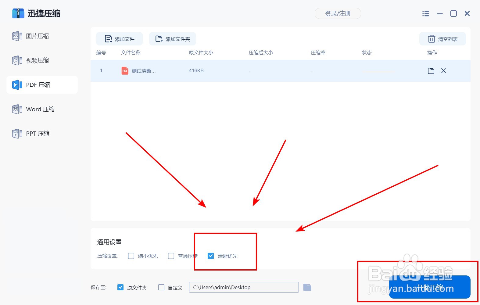Screen dimensions: 480x305
Task: Click the 416KB file size cell
Action: [196, 71]
